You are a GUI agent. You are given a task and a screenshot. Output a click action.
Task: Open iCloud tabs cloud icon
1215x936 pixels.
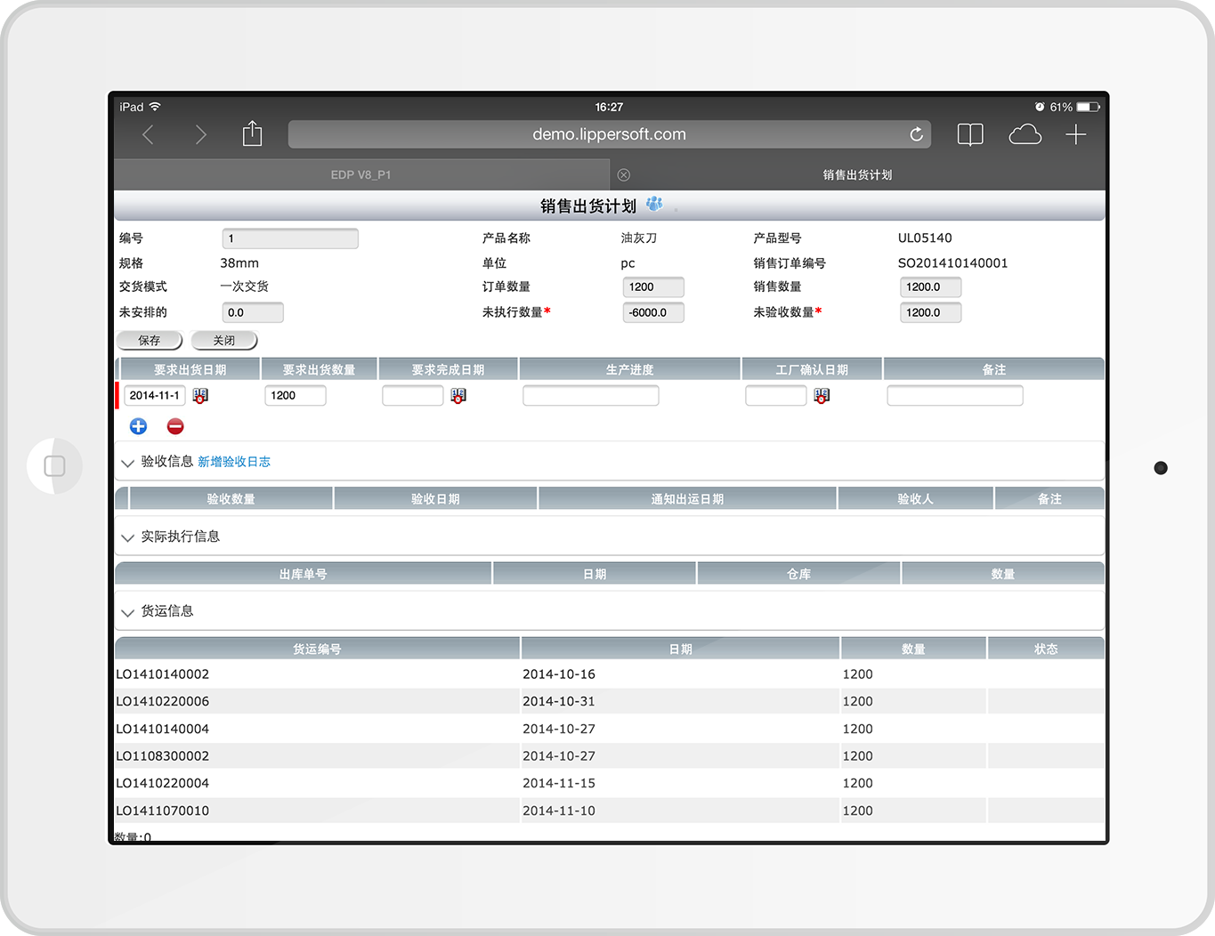tap(1025, 134)
